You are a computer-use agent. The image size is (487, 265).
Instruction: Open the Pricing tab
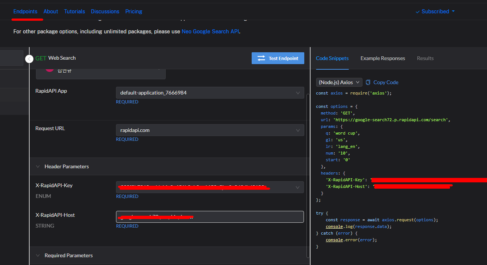134,11
